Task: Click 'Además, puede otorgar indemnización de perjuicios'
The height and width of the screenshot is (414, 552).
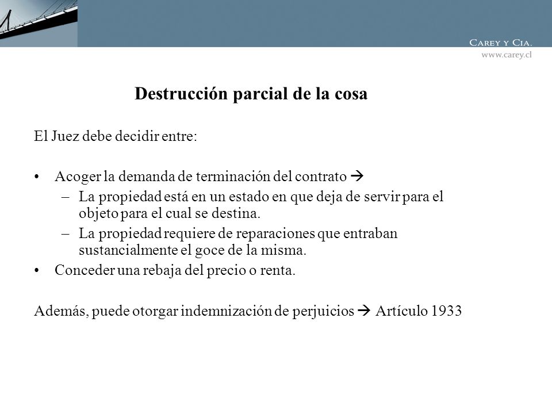Action: [194, 311]
